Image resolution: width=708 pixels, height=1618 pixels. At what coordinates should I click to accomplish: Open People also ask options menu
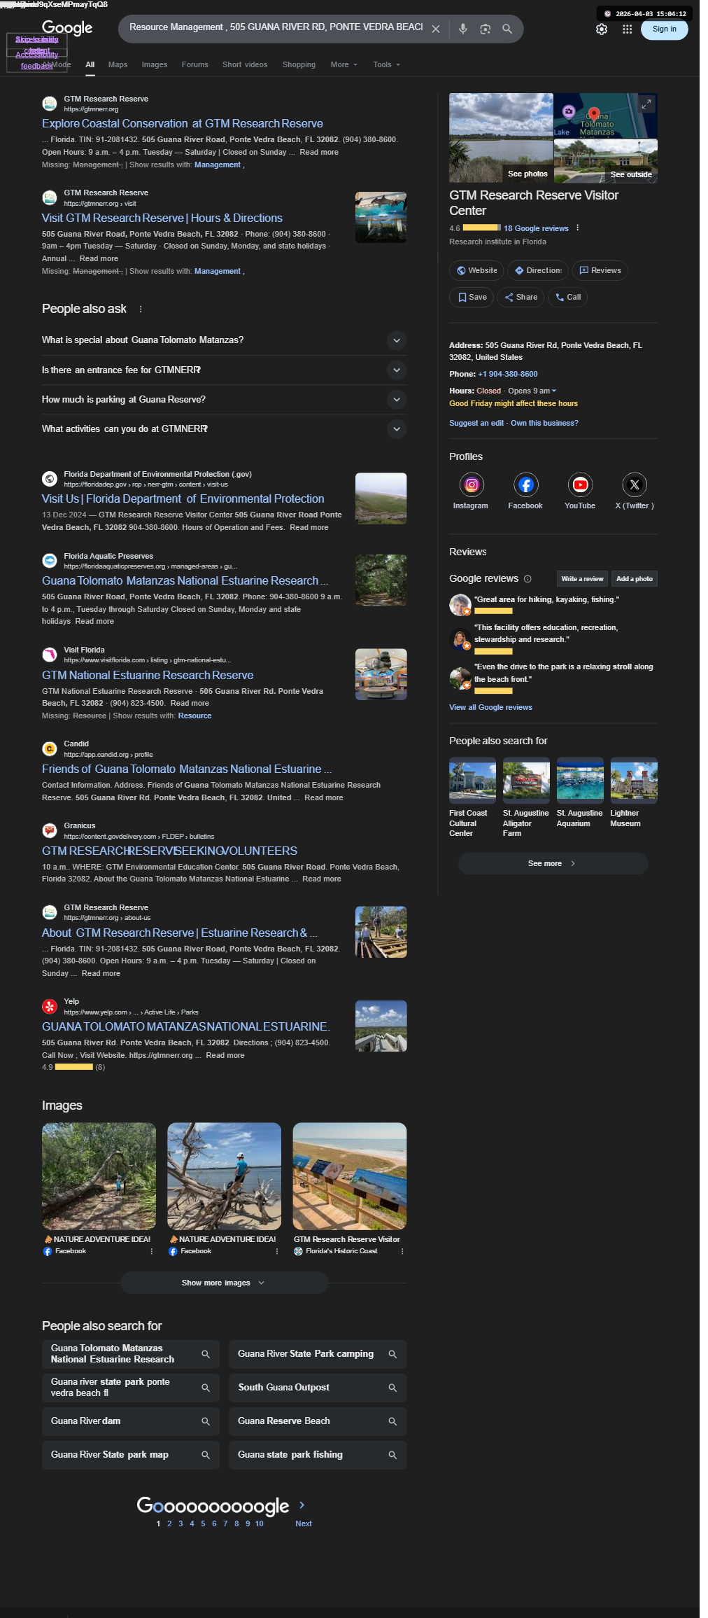click(141, 309)
